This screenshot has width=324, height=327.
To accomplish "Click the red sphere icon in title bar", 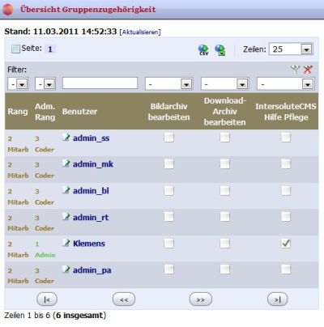I will (8, 10).
